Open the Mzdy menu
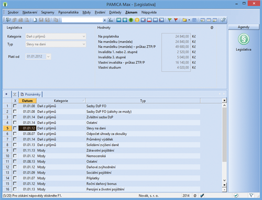The height and width of the screenshot is (200, 262). [86, 12]
